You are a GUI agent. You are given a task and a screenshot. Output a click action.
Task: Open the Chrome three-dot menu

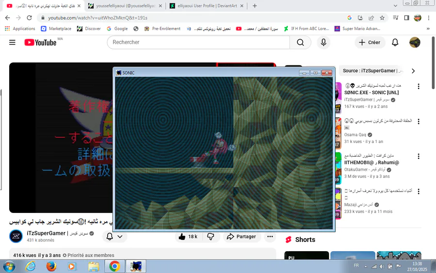click(429, 18)
